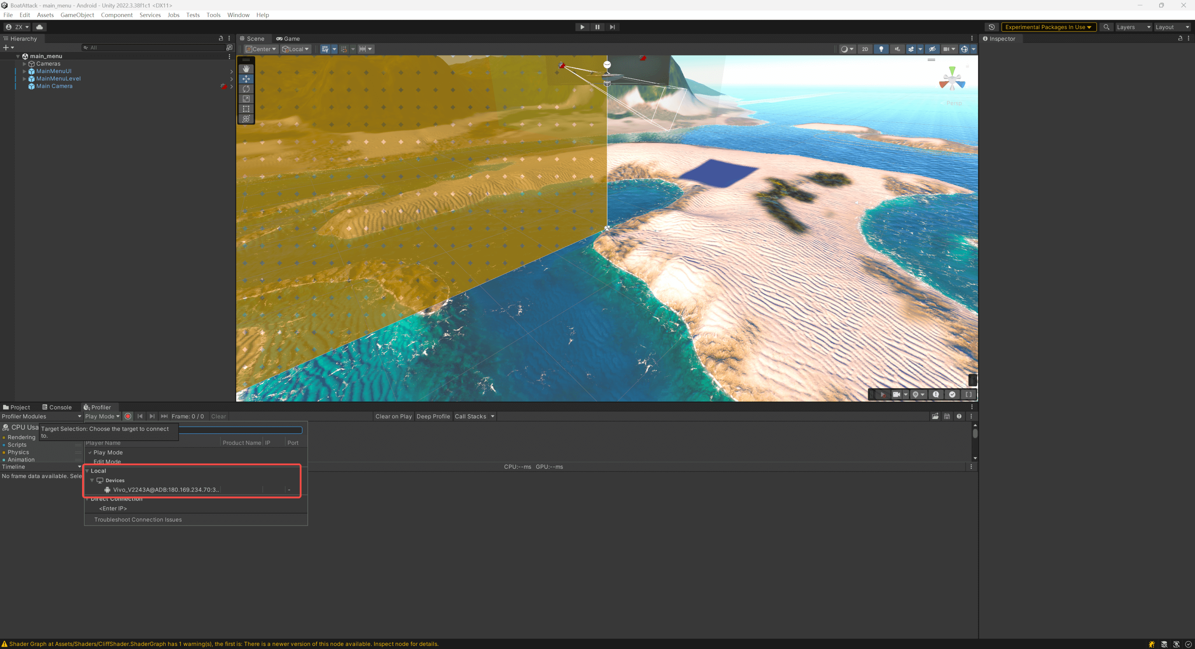Click the Profiler record button
Screen dimensions: 1195x649
click(x=128, y=416)
